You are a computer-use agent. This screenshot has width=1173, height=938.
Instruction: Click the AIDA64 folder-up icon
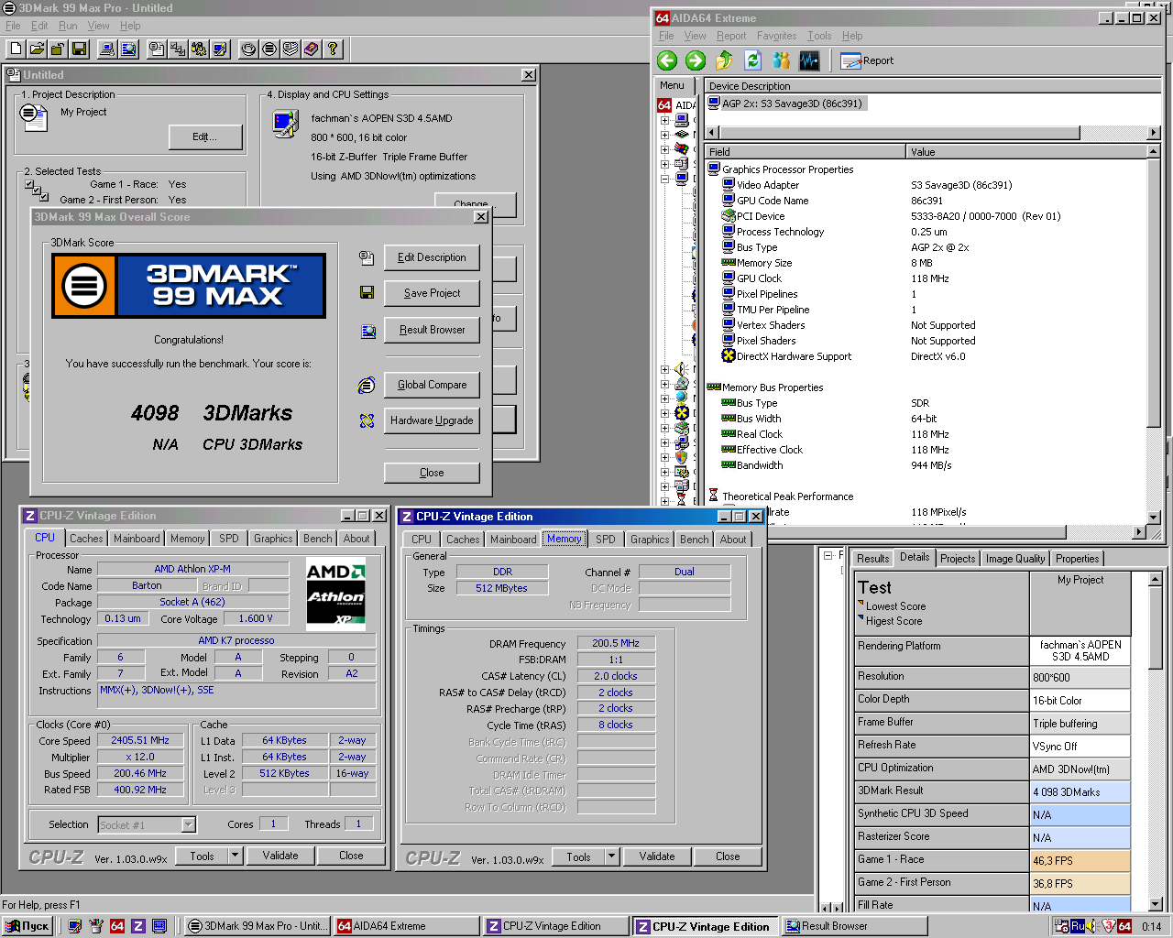click(x=724, y=60)
